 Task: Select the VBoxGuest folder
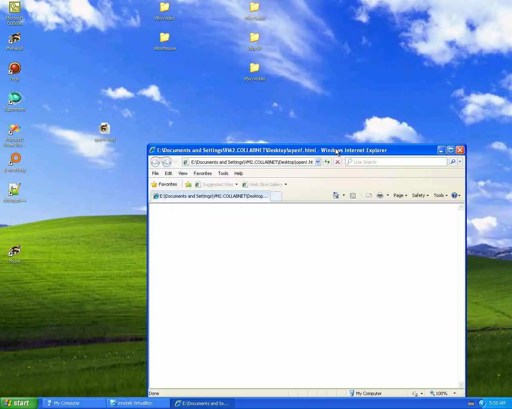coord(254,11)
